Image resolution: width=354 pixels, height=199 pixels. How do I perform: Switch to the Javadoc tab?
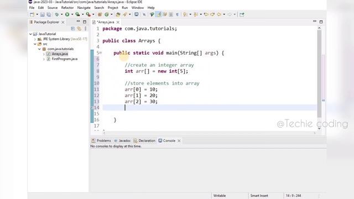tap(122, 140)
